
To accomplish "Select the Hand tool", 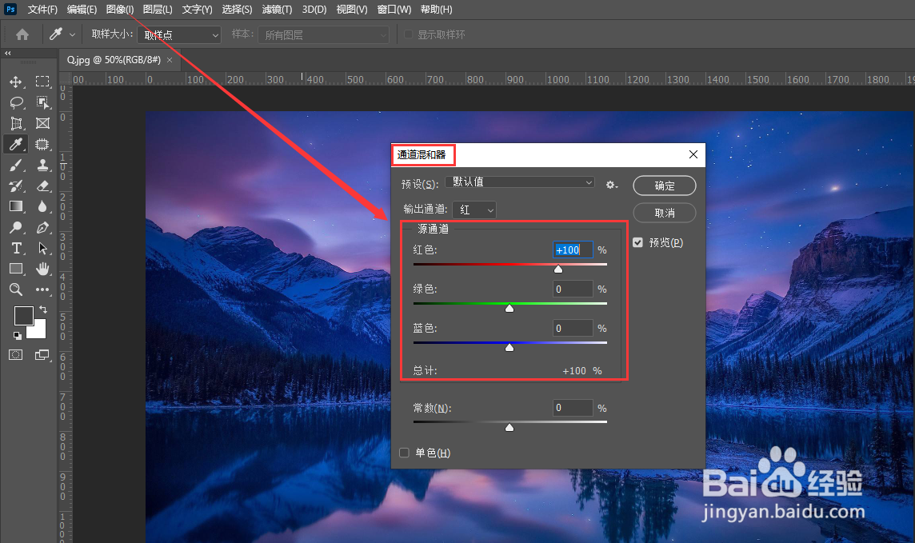I will (42, 269).
